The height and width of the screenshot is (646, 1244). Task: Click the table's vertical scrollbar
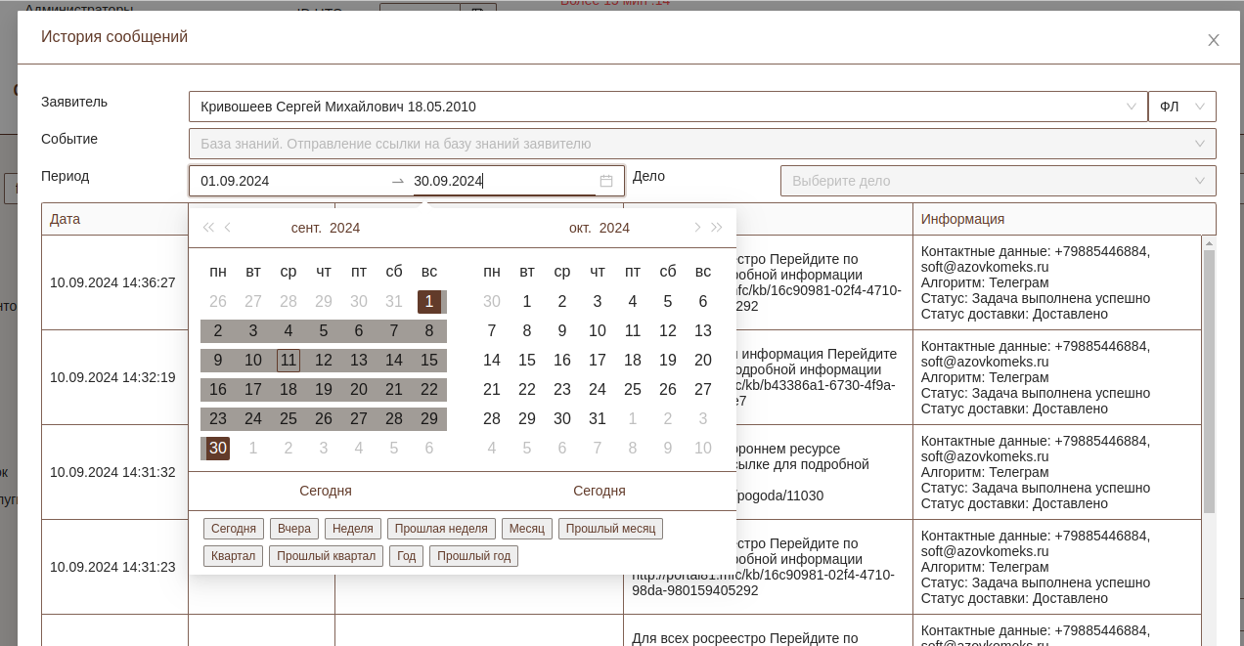[1209, 381]
